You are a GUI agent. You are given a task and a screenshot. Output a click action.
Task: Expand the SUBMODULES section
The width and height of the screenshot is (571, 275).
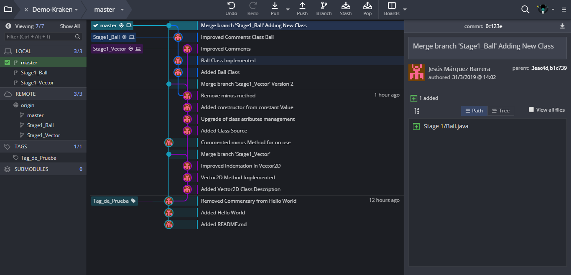pos(43,169)
